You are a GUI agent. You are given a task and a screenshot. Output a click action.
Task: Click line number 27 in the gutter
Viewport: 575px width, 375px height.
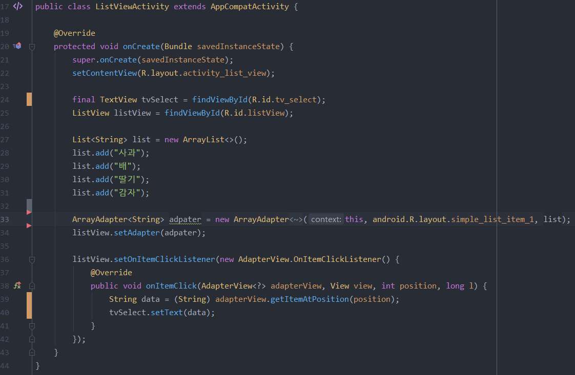point(5,140)
